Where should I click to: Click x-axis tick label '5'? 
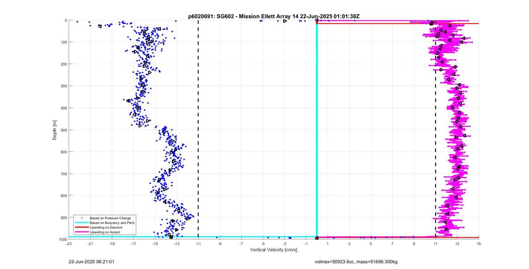371,243
